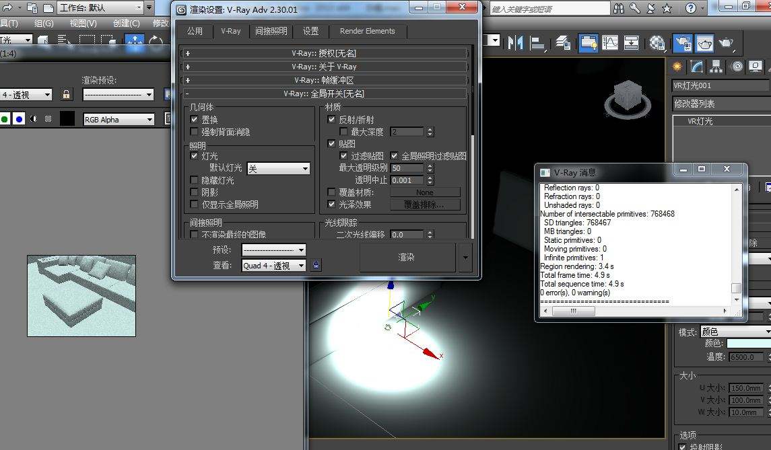Open the help question mark icon
Image resolution: width=771 pixels, height=450 pixels.
coord(691,8)
